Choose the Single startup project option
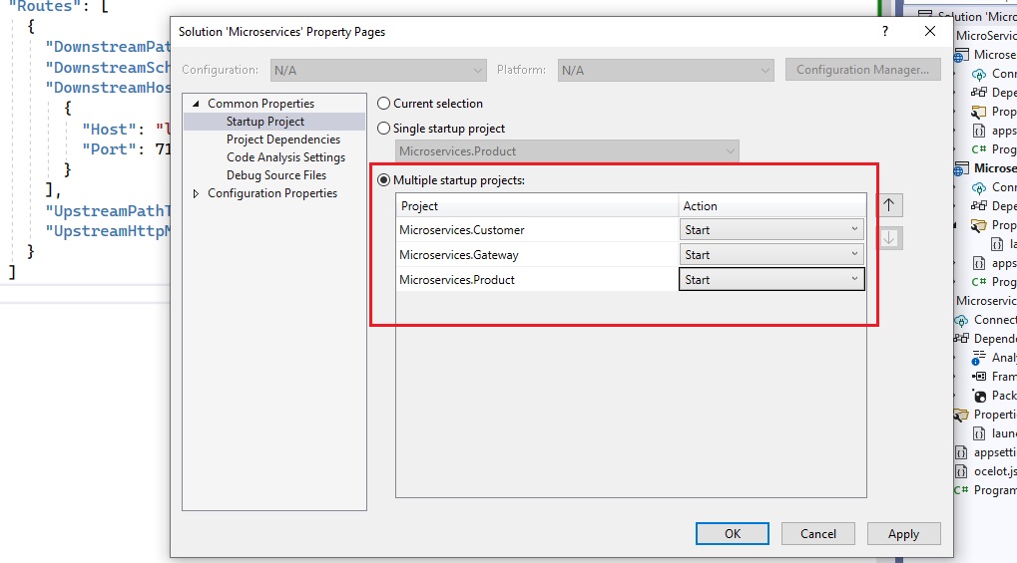This screenshot has width=1017, height=563. coord(384,129)
